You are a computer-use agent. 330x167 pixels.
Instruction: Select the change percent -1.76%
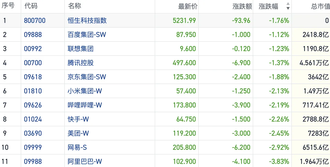pyautogui.click(x=279, y=21)
